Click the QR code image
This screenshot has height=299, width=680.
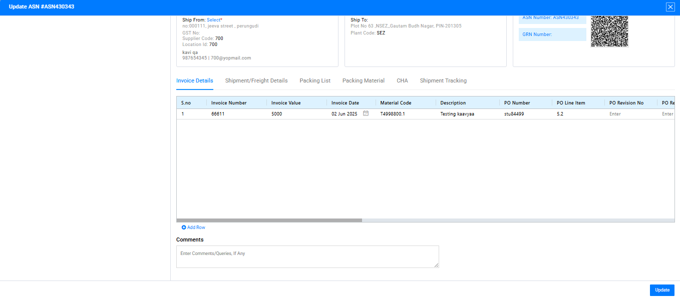pyautogui.click(x=609, y=31)
